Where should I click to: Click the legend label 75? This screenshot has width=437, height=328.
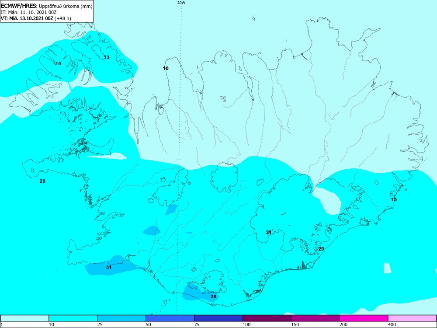(197, 325)
